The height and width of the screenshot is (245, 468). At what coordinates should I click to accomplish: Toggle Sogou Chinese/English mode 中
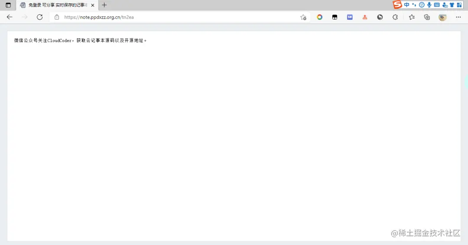click(406, 5)
